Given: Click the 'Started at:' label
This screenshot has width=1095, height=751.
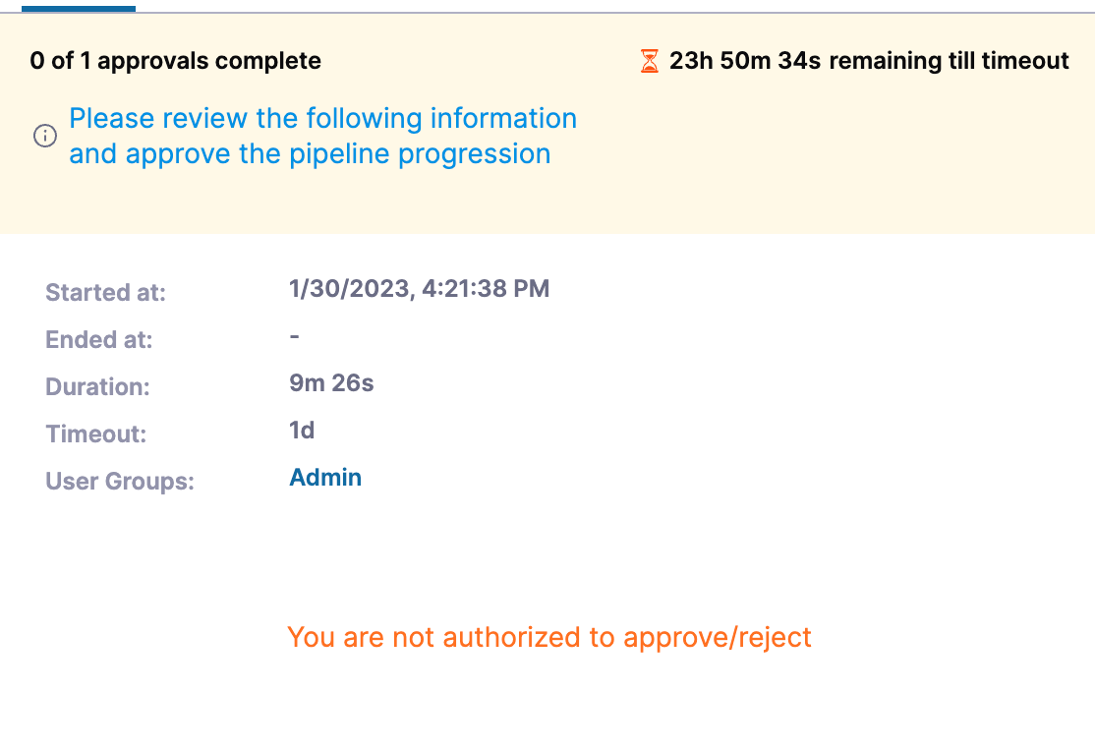Looking at the screenshot, I should click(106, 293).
